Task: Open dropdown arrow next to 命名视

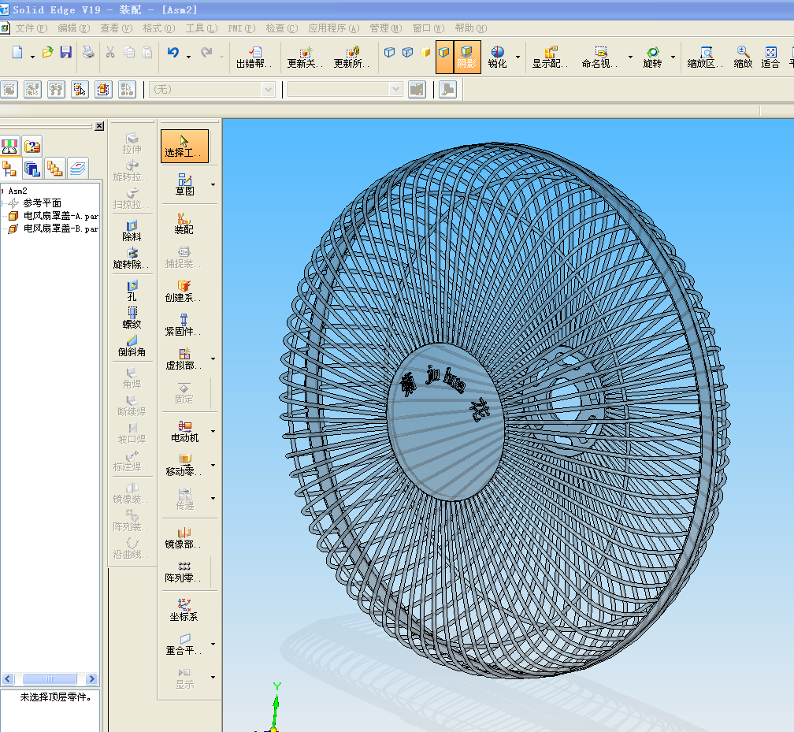Action: pos(630,57)
